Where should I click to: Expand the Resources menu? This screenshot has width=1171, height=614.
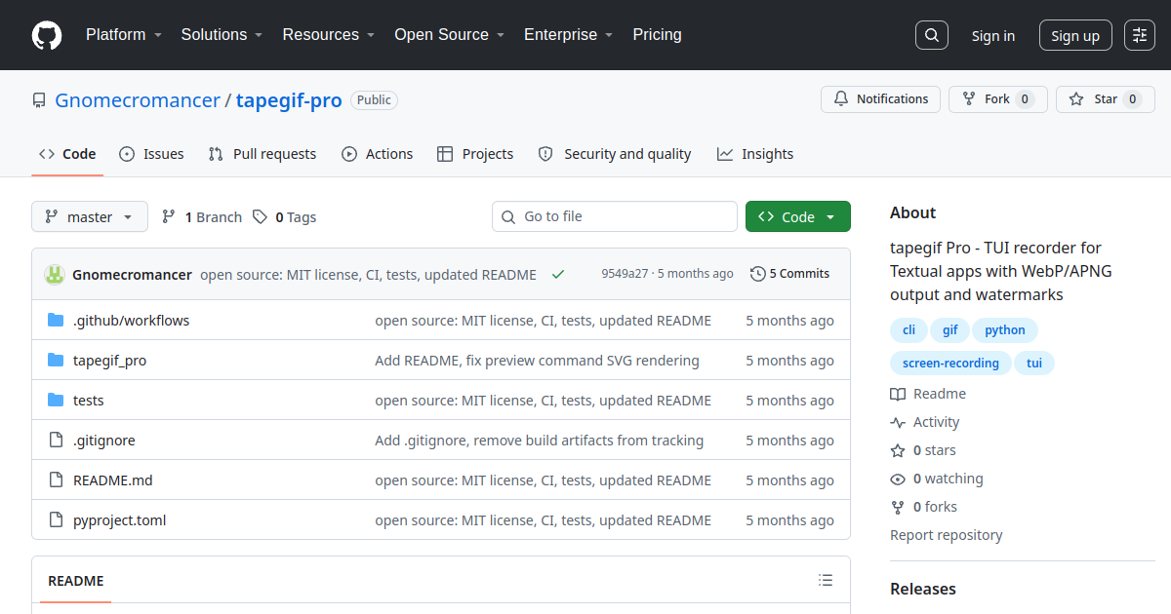(329, 35)
